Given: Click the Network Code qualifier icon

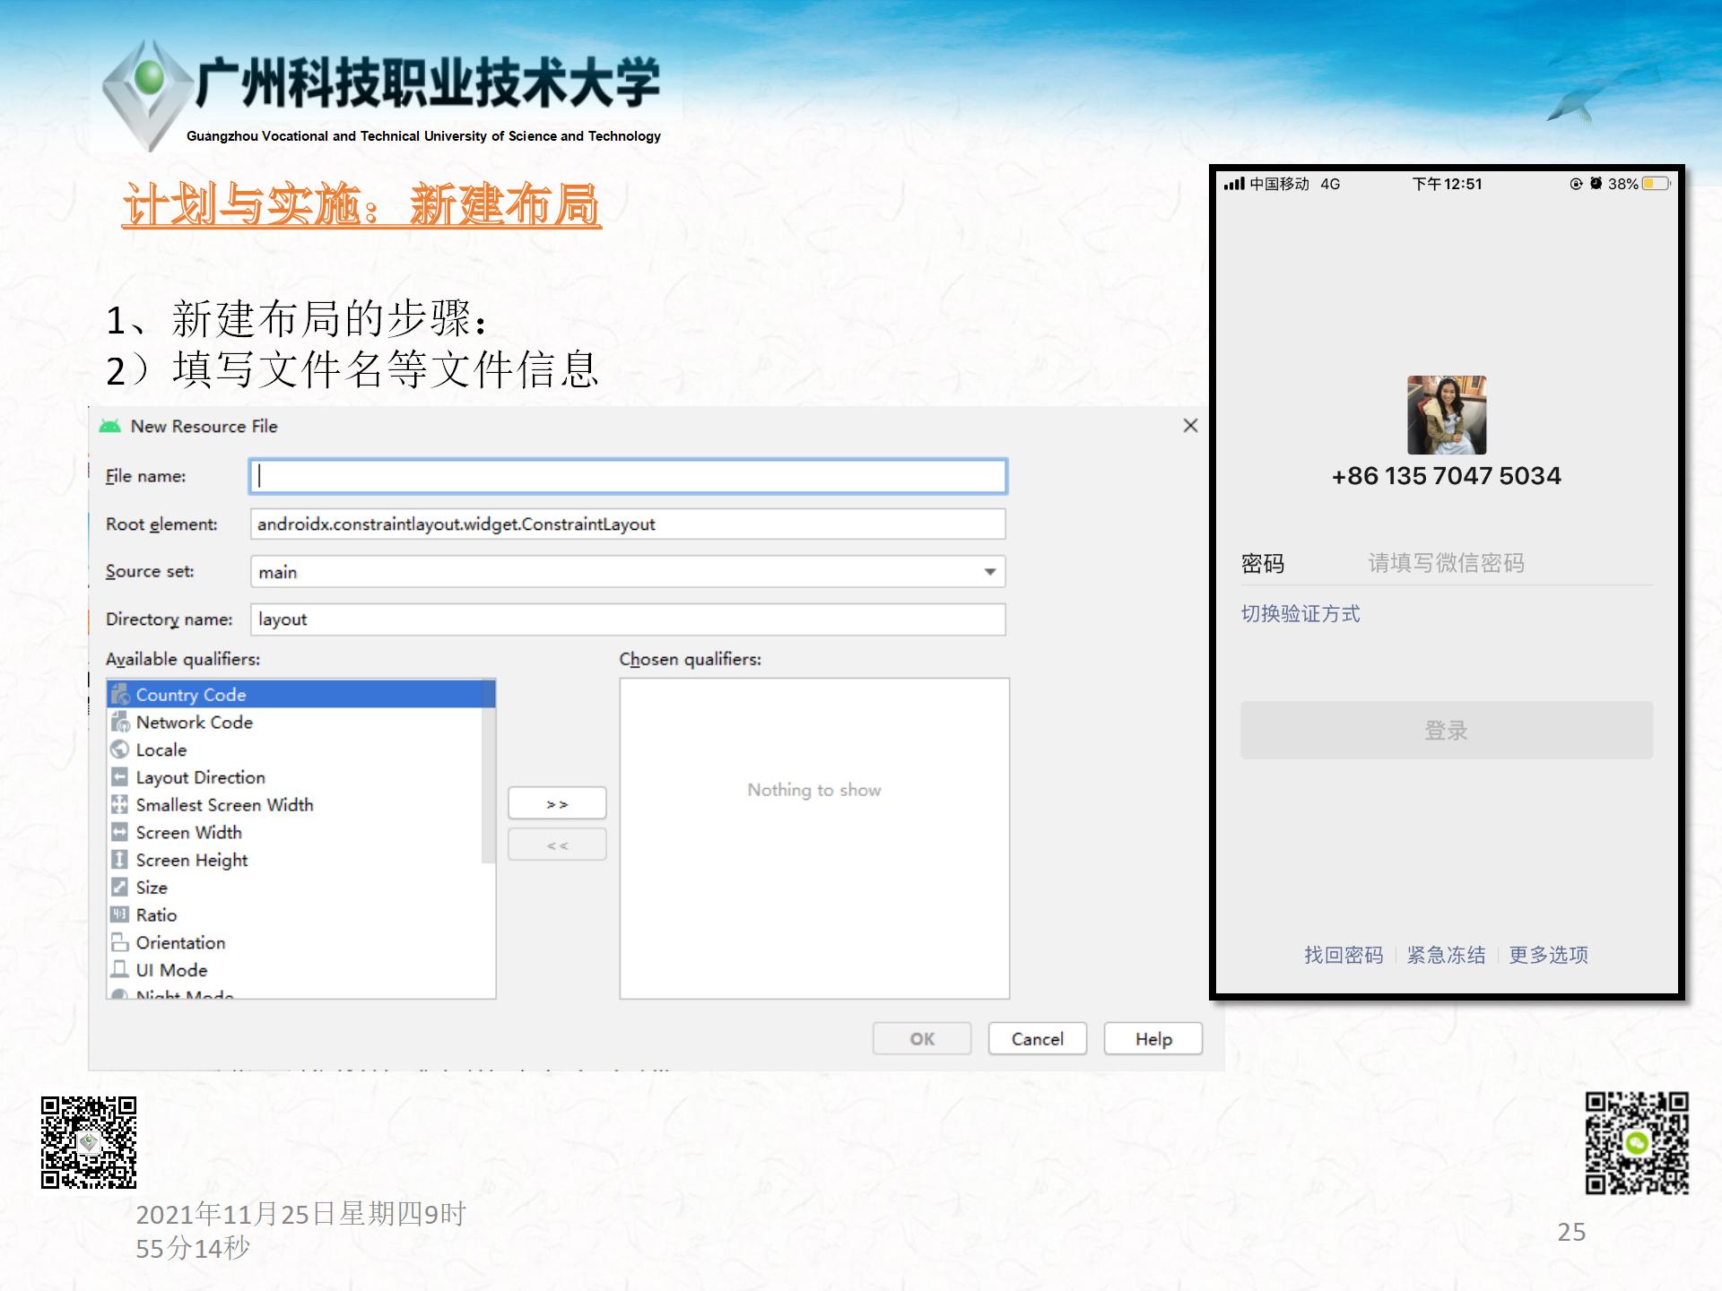Looking at the screenshot, I should click(x=120, y=723).
